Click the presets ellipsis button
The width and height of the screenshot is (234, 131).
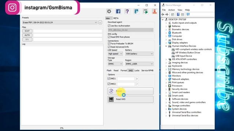pos(100,23)
